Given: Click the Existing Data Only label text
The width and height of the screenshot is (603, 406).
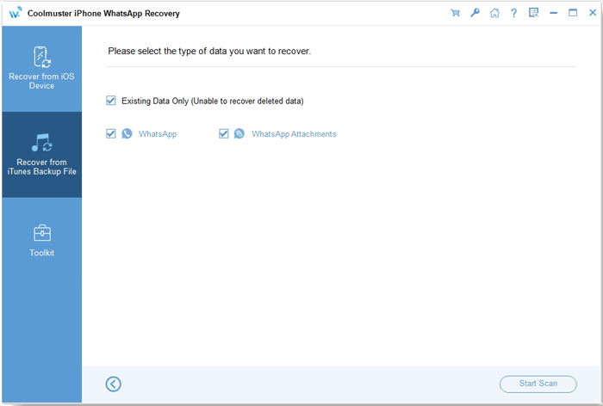Looking at the screenshot, I should click(x=212, y=101).
